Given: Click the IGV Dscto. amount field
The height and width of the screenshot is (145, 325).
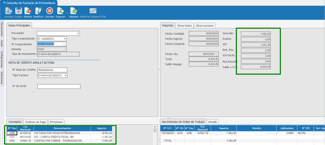Looking at the screenshot, I should pos(256,56).
